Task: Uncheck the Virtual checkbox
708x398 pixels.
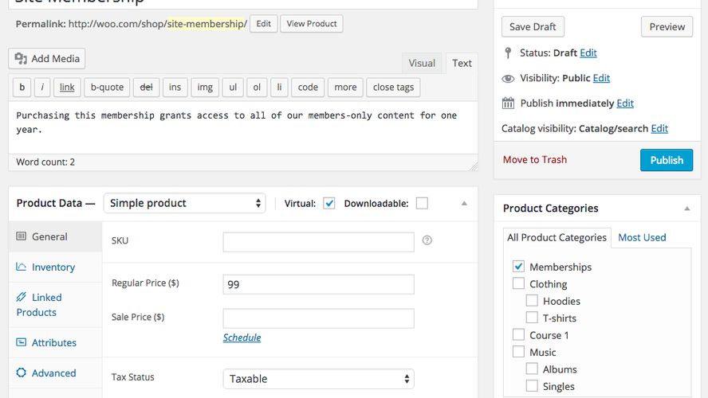Action: [x=329, y=204]
